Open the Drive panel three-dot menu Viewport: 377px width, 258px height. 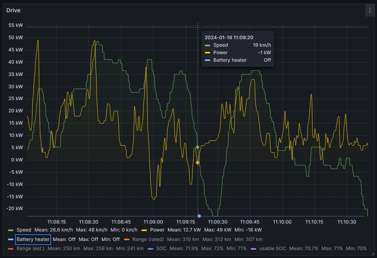(369, 10)
